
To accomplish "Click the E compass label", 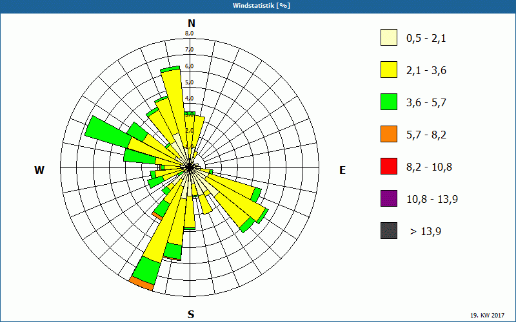I will click(x=342, y=170).
